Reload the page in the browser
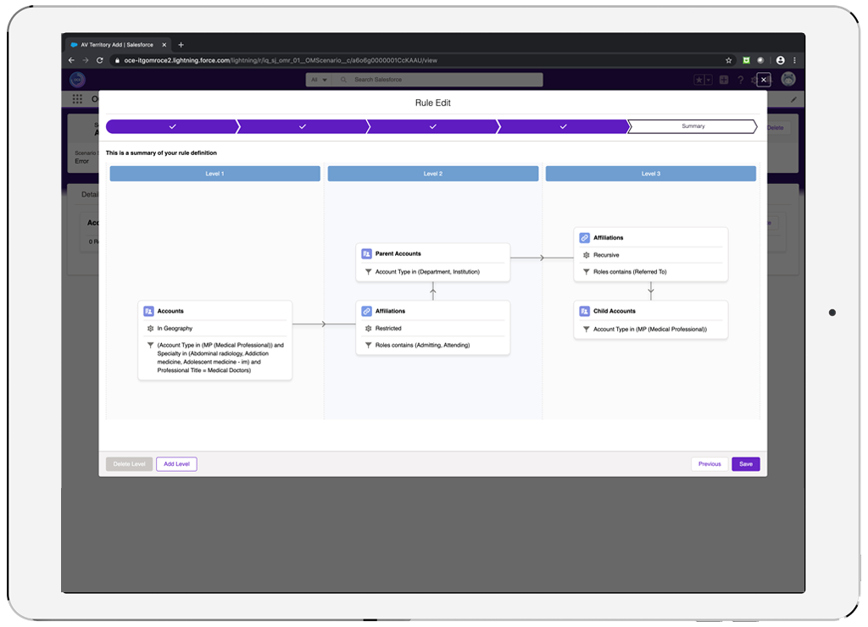 (x=100, y=60)
